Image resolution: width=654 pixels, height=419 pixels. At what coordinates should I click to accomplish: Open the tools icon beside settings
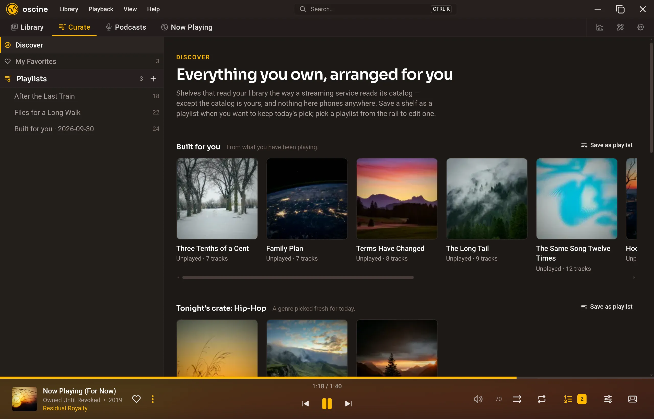coord(620,27)
